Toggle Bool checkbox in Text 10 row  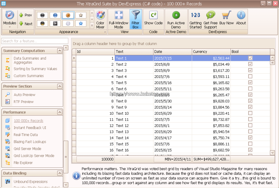click(250, 113)
